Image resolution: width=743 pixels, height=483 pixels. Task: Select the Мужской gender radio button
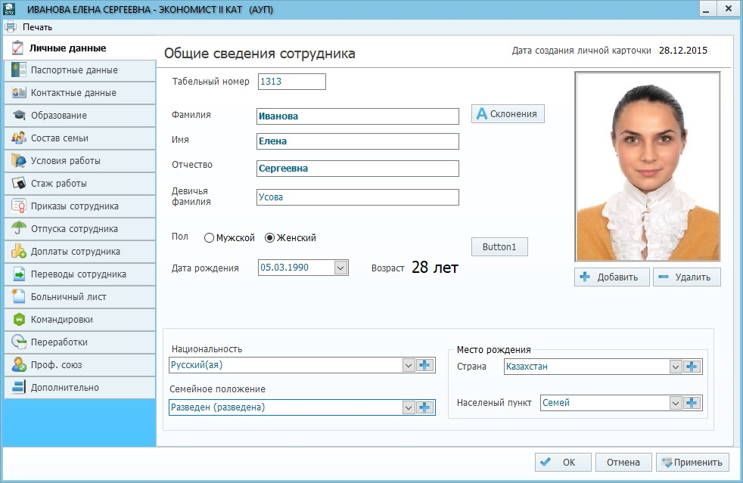210,238
